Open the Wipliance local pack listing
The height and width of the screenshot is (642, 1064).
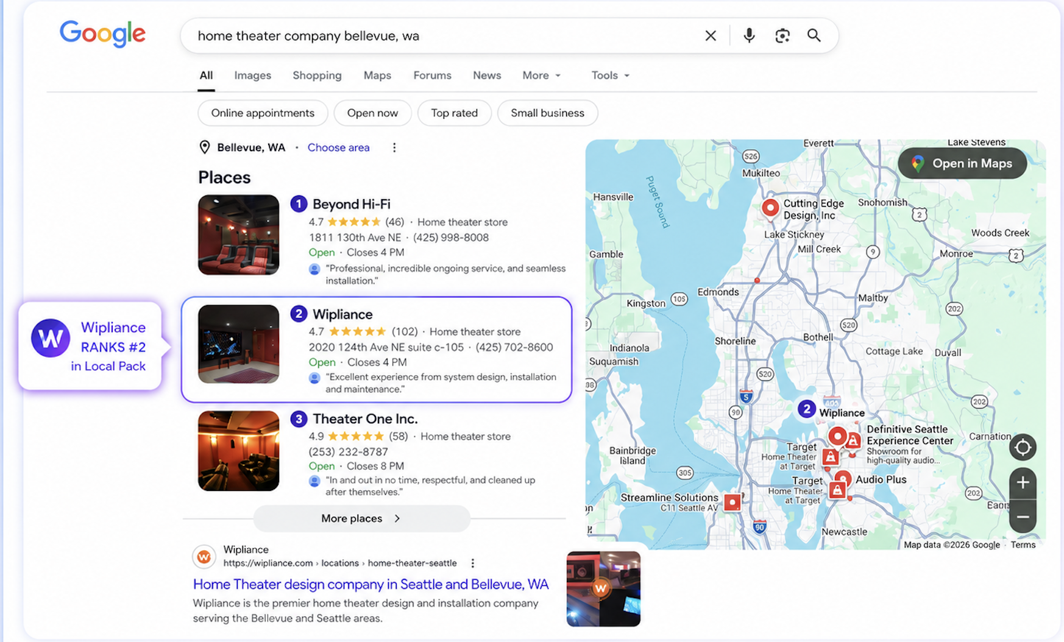(342, 314)
